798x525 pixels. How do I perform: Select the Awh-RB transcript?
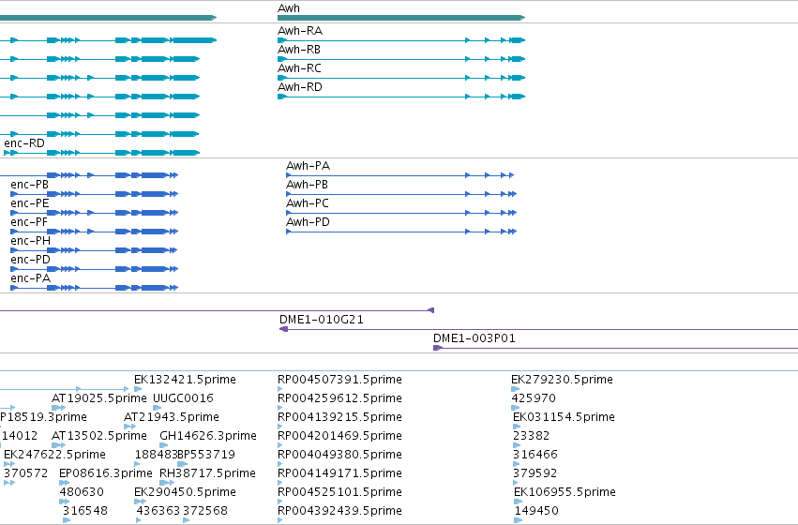[x=401, y=59]
